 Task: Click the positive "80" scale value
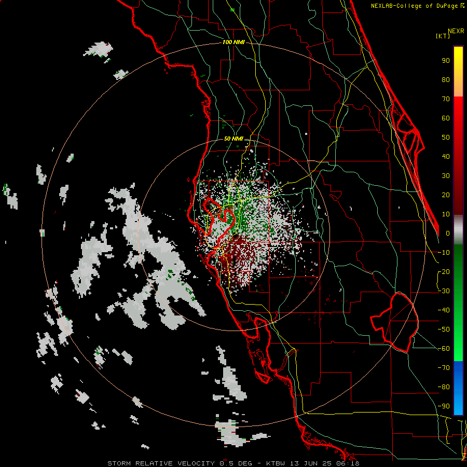tap(446, 80)
